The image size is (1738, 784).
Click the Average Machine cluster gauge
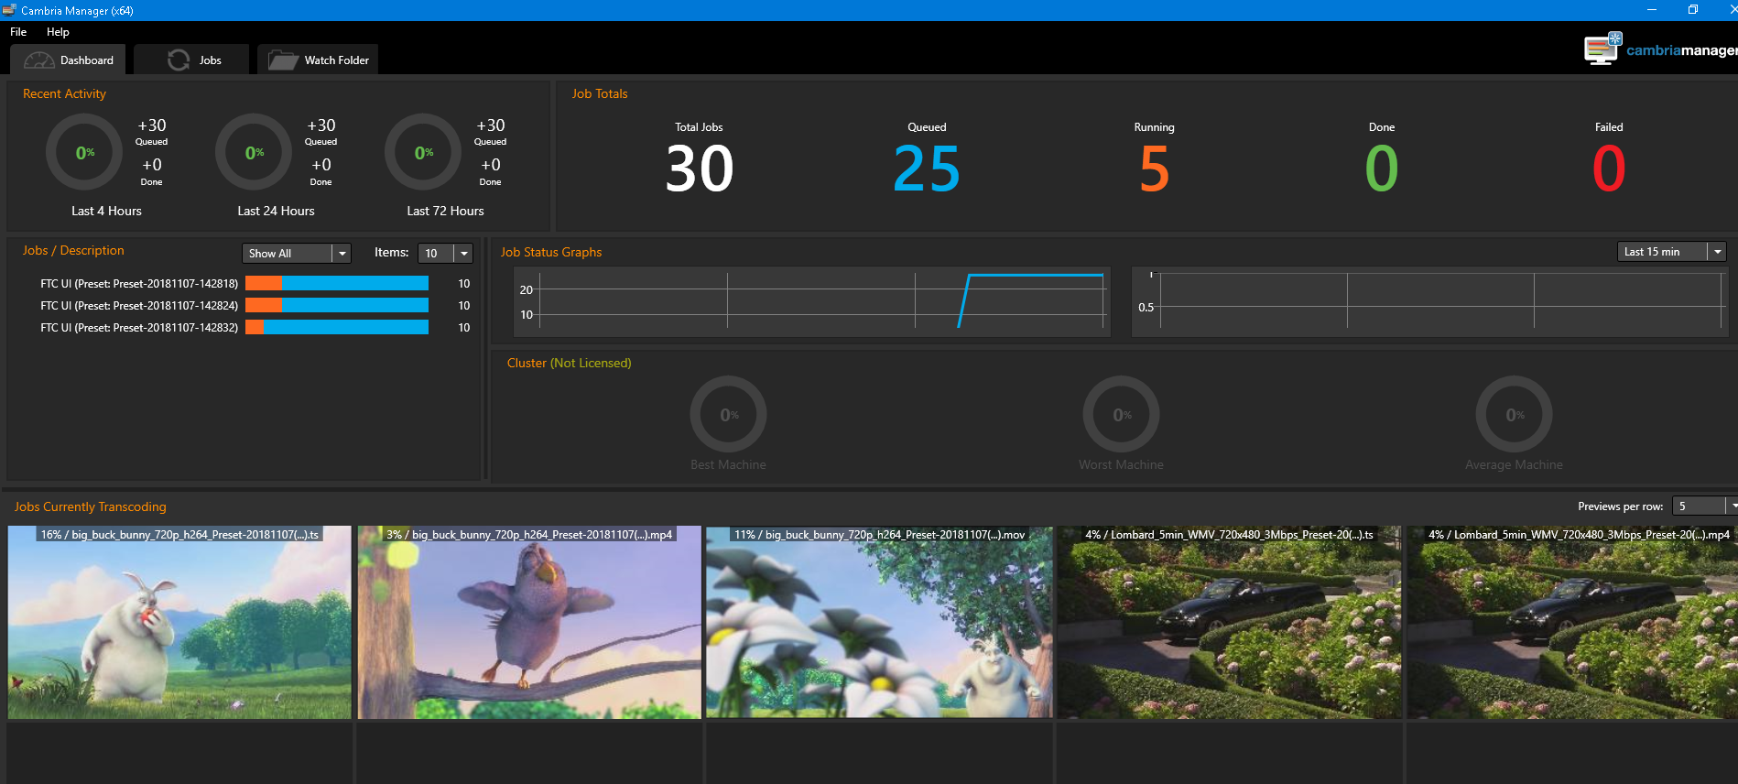coord(1514,415)
